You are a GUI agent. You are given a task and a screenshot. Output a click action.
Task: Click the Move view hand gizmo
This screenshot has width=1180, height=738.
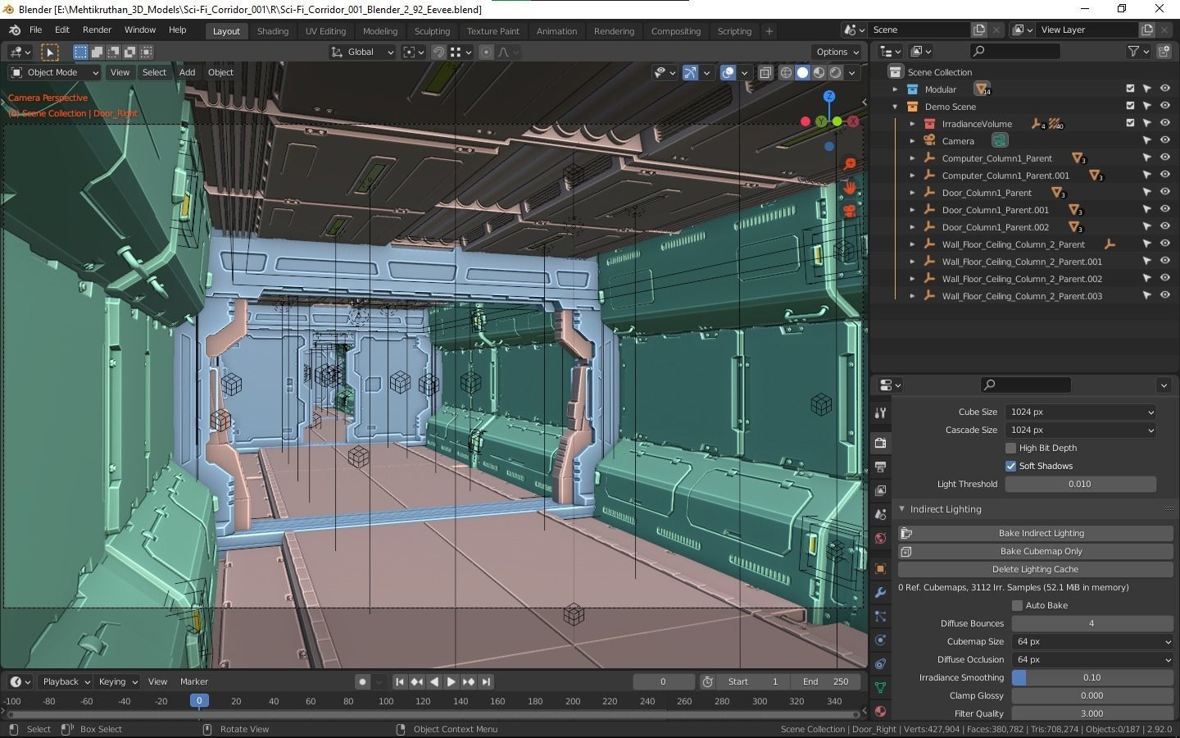pos(850,188)
